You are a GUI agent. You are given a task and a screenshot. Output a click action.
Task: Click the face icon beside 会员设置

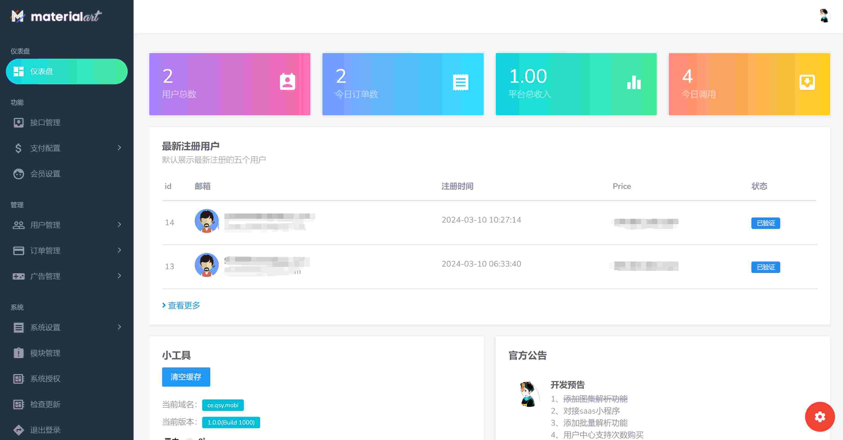18,174
